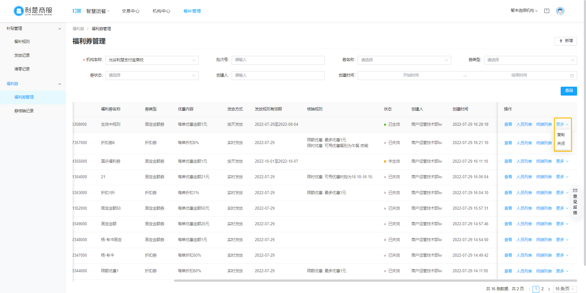Click the 2022-10-01至2022-10-07 validity cell
The image size is (586, 293).
276,161
